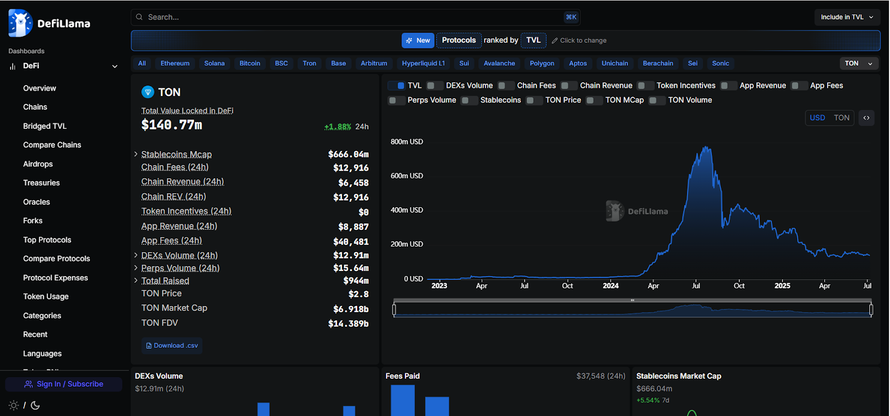Select the Berachain chain tab
Viewport: 890px width, 416px height.
(x=658, y=63)
